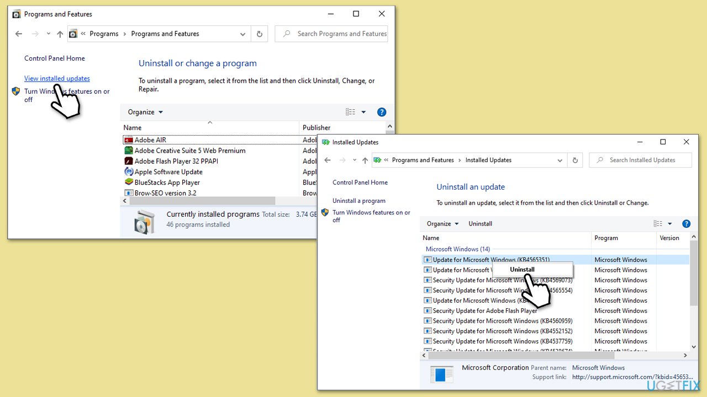Change view icon in Installed Updates window

pos(657,224)
